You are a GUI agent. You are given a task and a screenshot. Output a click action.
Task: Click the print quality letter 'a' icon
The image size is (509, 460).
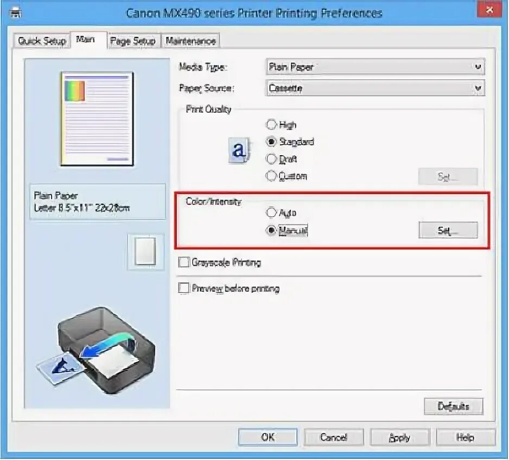point(239,150)
